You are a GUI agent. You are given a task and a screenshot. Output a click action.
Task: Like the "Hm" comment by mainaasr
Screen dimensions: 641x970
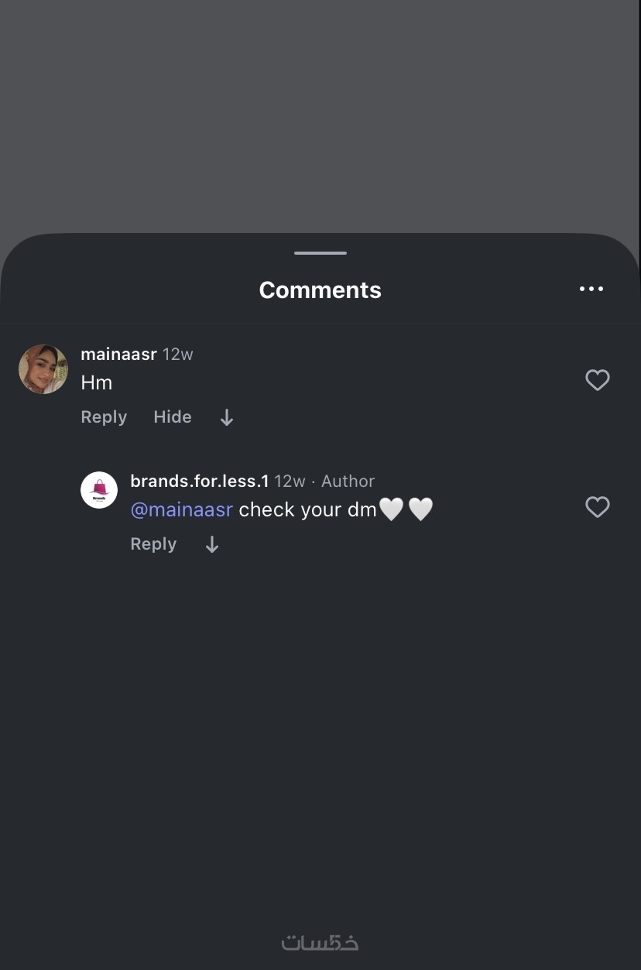[x=597, y=380]
